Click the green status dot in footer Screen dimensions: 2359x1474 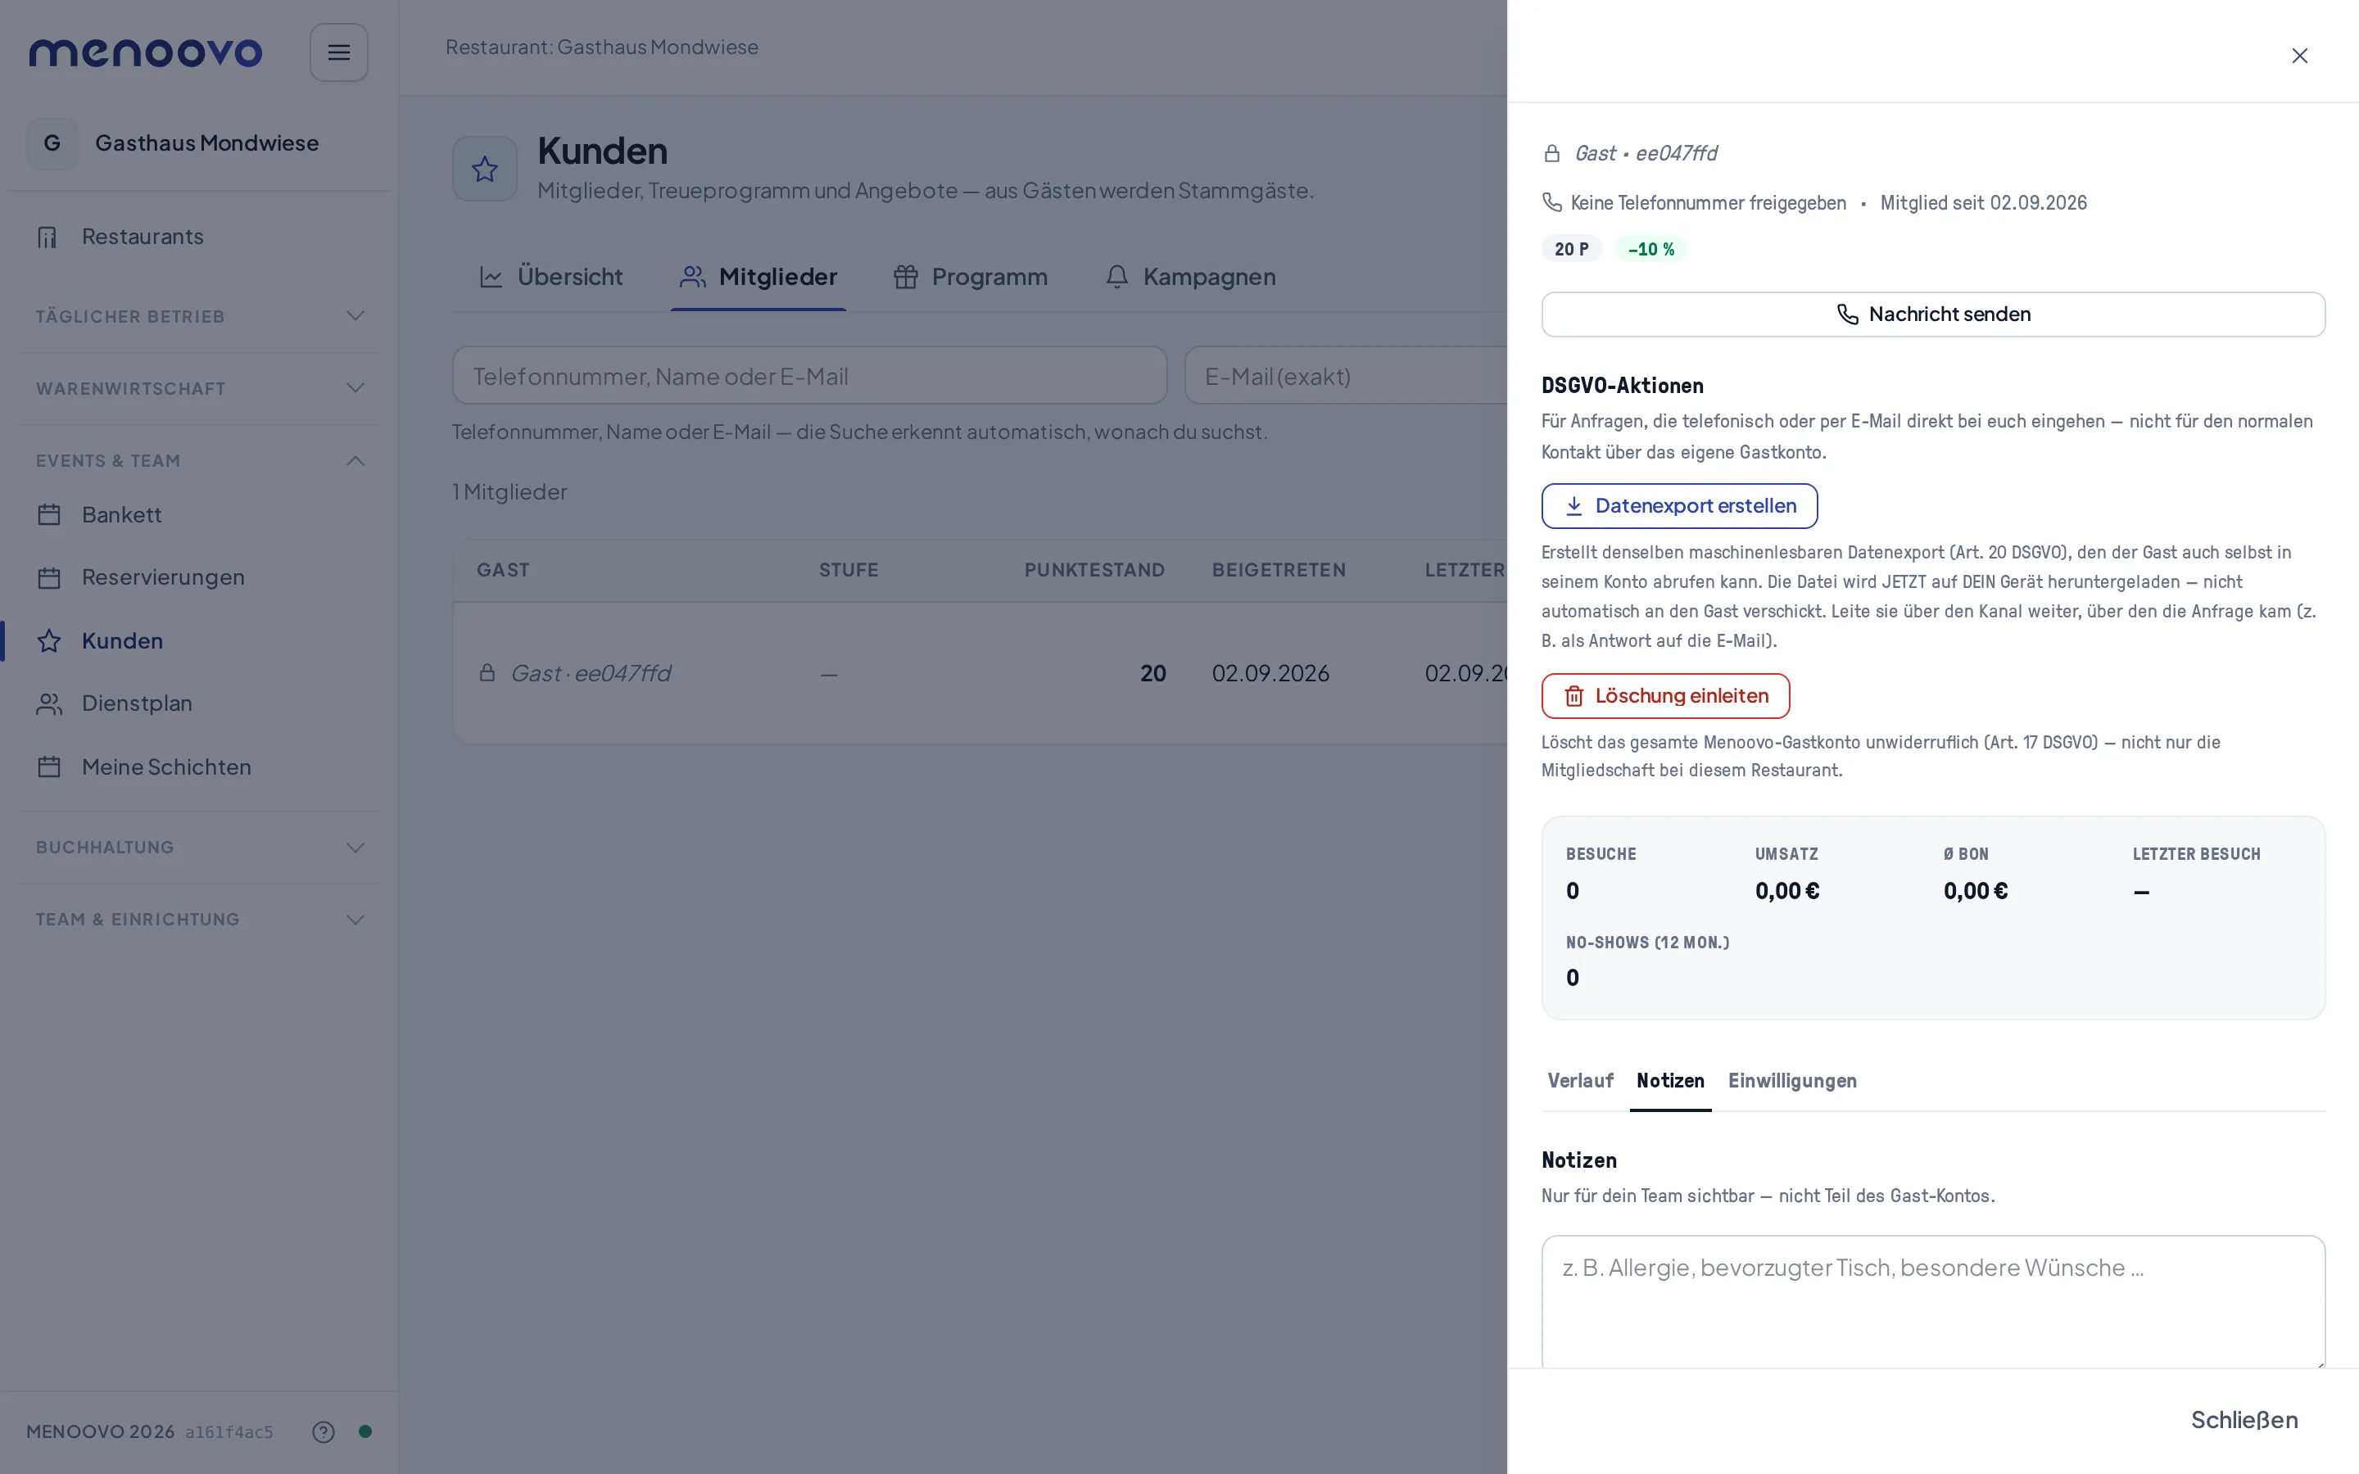pyautogui.click(x=365, y=1431)
